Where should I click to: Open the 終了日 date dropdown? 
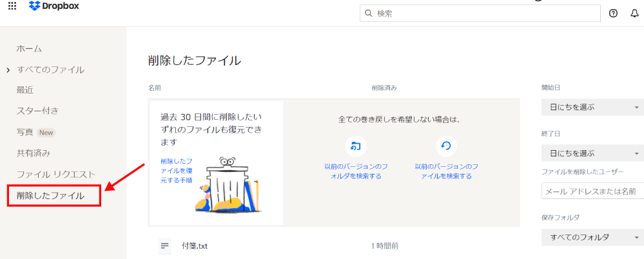click(592, 153)
